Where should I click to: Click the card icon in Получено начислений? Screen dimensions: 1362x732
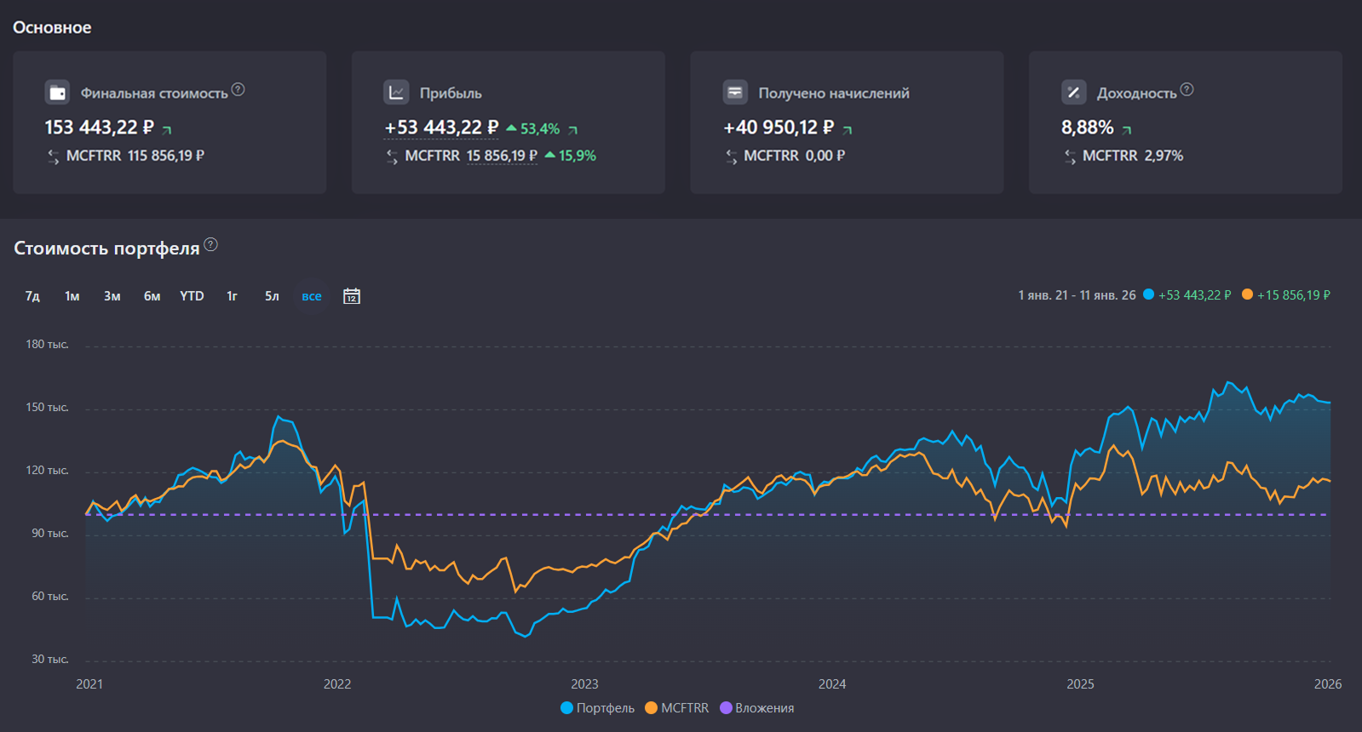735,92
